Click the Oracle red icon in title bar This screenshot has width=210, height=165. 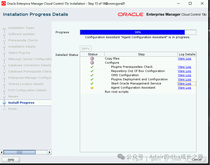point(4,4)
